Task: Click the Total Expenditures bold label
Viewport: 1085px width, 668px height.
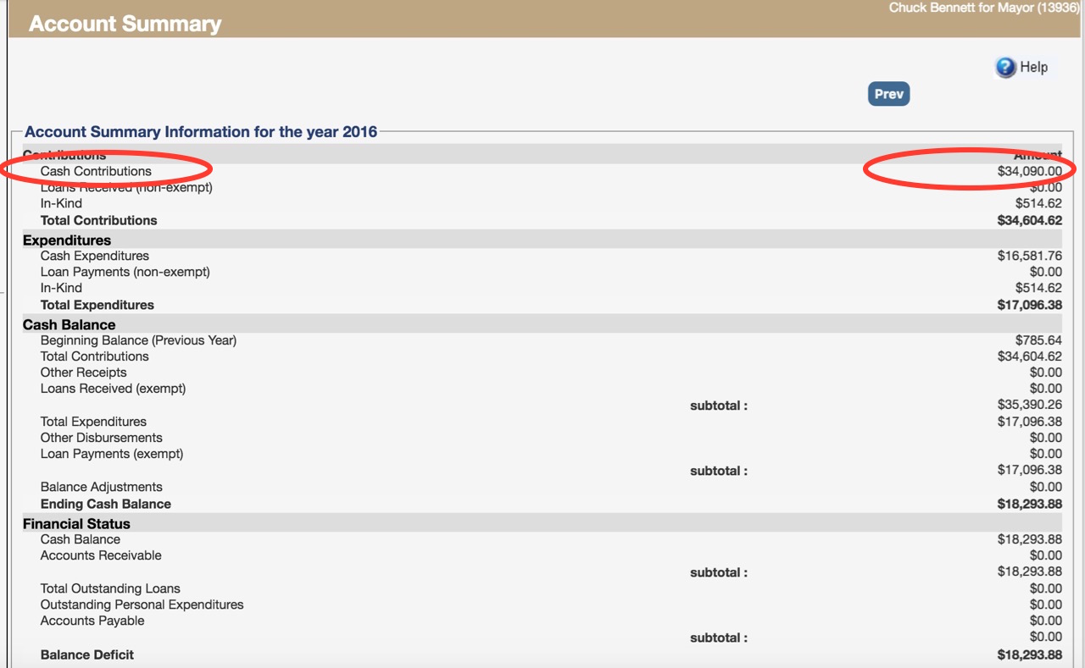Action: pyautogui.click(x=97, y=305)
